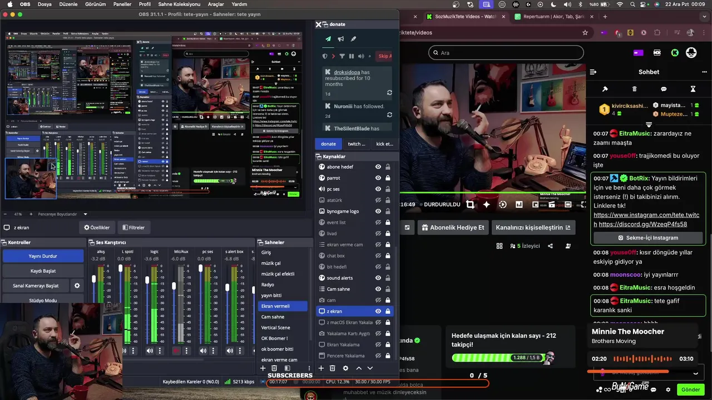Open the Araçlar menu
The width and height of the screenshot is (712, 400).
point(216,4)
